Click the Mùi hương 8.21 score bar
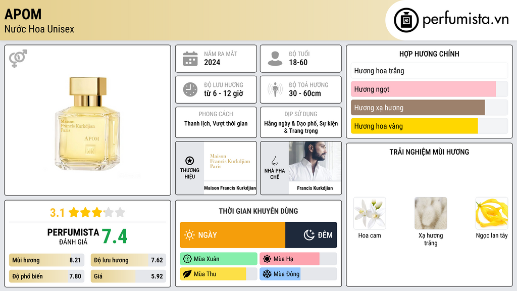This screenshot has width=517, height=291. click(46, 260)
